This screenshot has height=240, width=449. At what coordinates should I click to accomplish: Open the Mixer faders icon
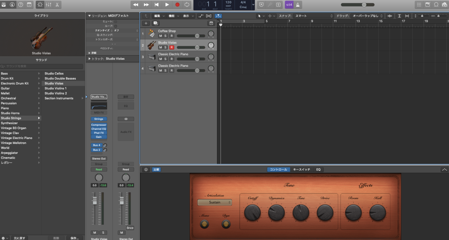click(x=48, y=4)
